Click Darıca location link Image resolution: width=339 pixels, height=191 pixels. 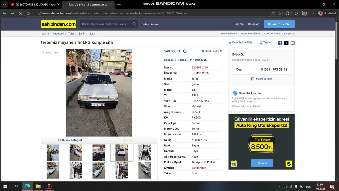tap(182, 60)
